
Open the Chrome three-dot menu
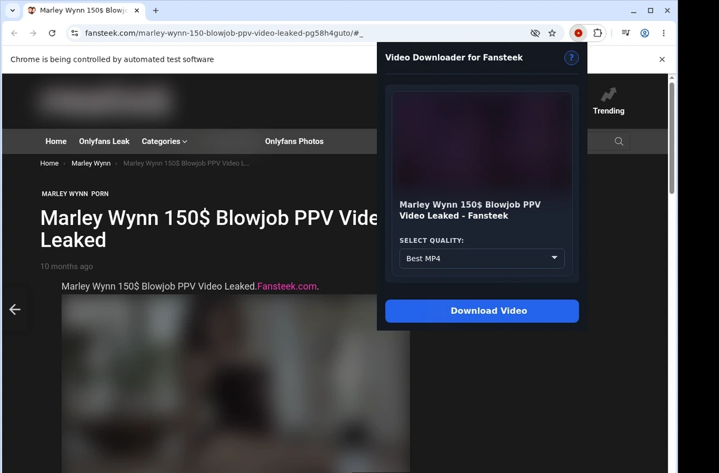663,34
